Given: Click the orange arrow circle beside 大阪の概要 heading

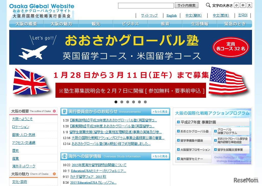Looking at the screenshot, I should coord(54,111).
